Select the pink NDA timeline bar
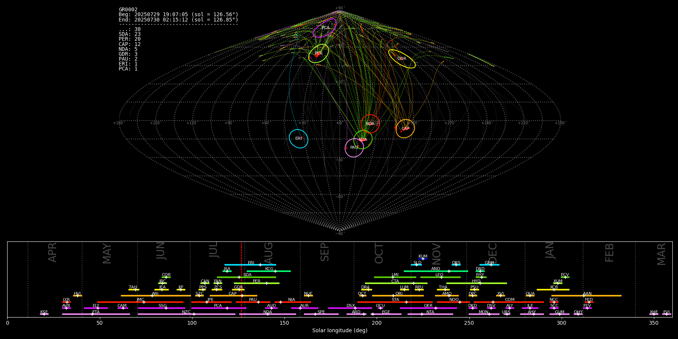Screen dimensions: 678x339 pos(267,314)
